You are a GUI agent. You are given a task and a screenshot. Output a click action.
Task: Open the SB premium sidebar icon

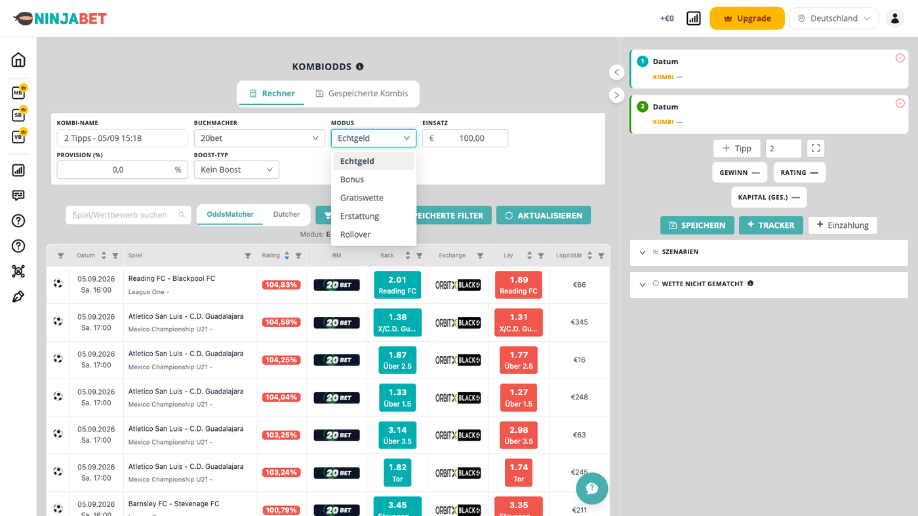pos(19,114)
